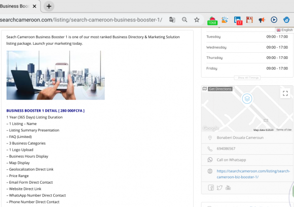
Task: Click the '1 Logo Upload' line
Action: pyautogui.click(x=20, y=150)
